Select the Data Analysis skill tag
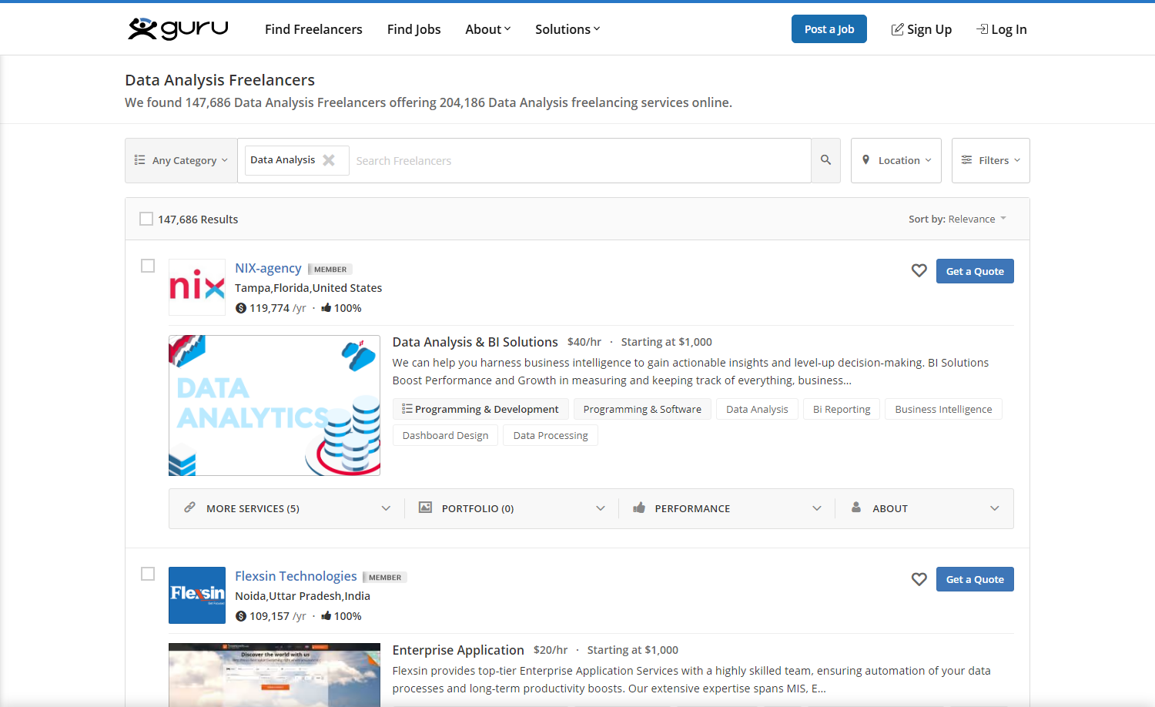This screenshot has height=707, width=1155. tap(757, 409)
